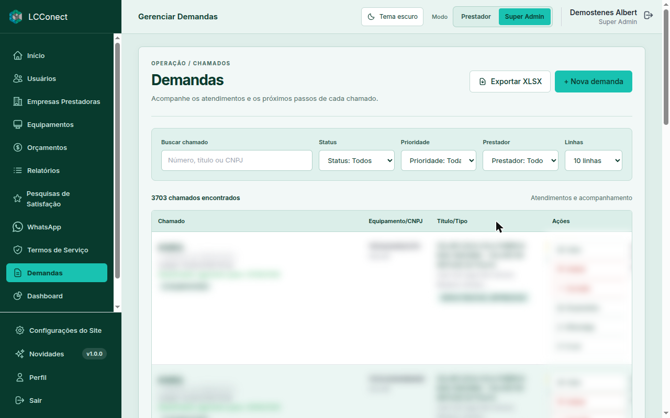Open the 10 linhas rows dropdown

(594, 160)
